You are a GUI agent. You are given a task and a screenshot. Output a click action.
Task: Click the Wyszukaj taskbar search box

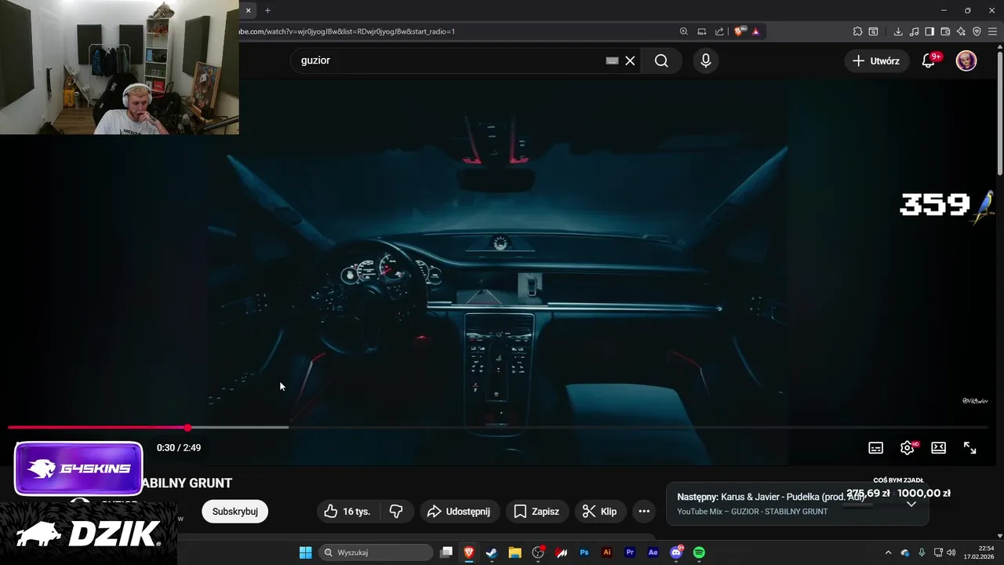point(376,552)
